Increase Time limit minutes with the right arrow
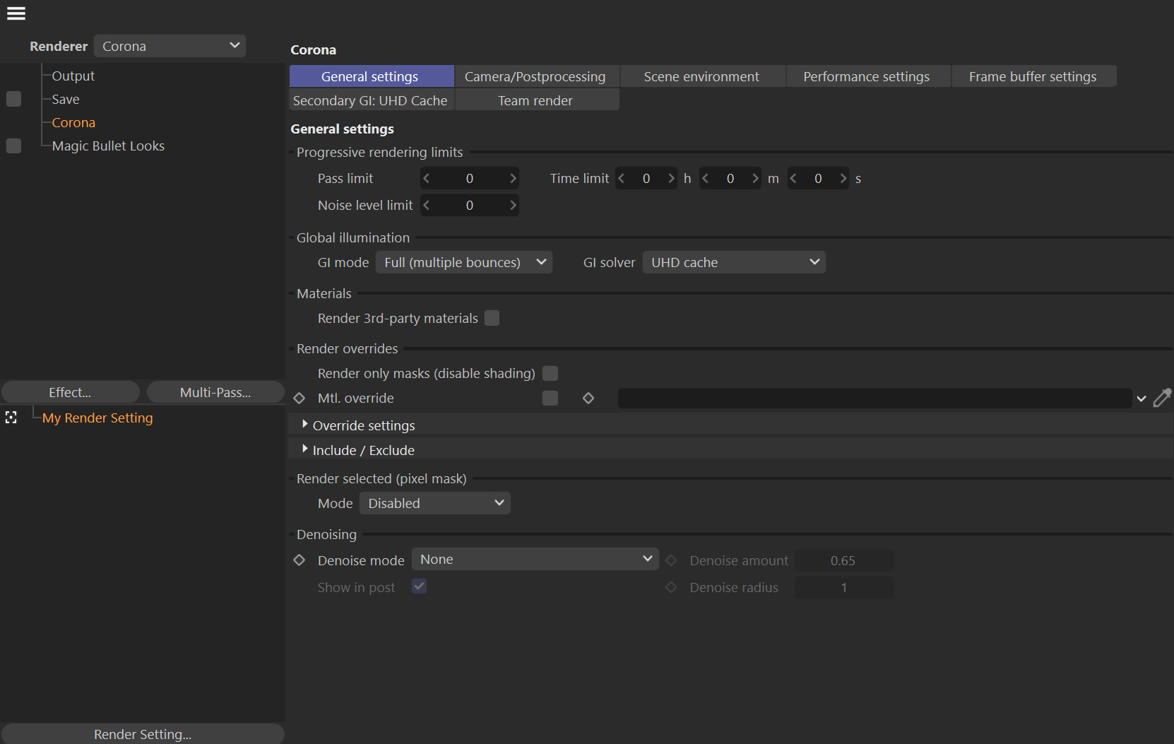1174x744 pixels. tap(755, 179)
